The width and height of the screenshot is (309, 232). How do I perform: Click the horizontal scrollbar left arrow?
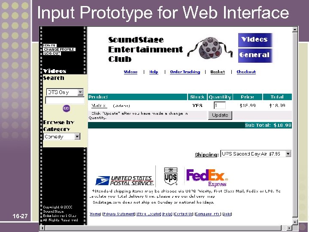(x=42, y=228)
